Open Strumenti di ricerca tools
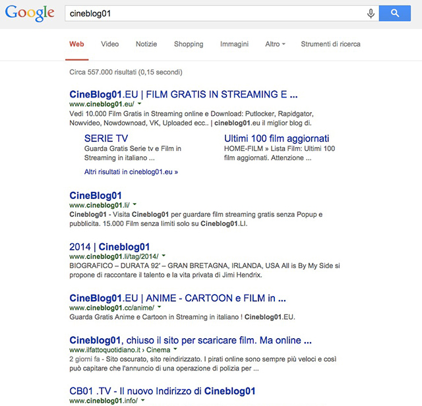The image size is (422, 406). [330, 44]
